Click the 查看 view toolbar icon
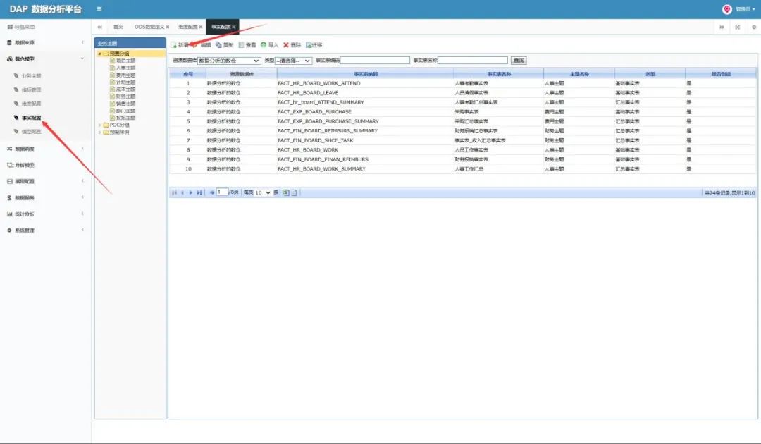 click(x=241, y=44)
